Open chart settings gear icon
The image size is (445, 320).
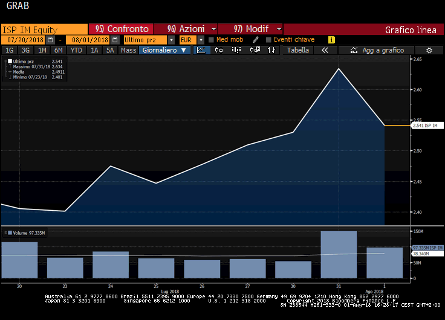[429, 50]
